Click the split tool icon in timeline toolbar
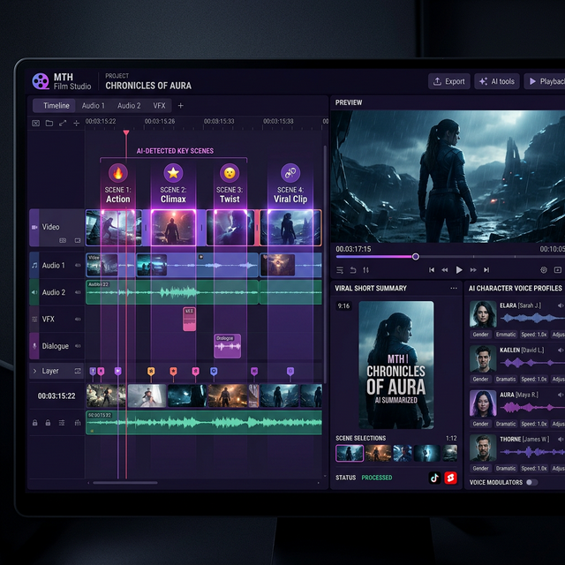Screen dimensions: 565x565 coord(77,124)
